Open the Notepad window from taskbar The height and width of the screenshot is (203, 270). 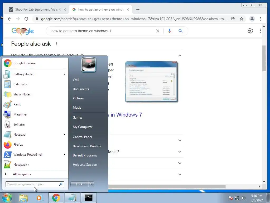point(72,198)
